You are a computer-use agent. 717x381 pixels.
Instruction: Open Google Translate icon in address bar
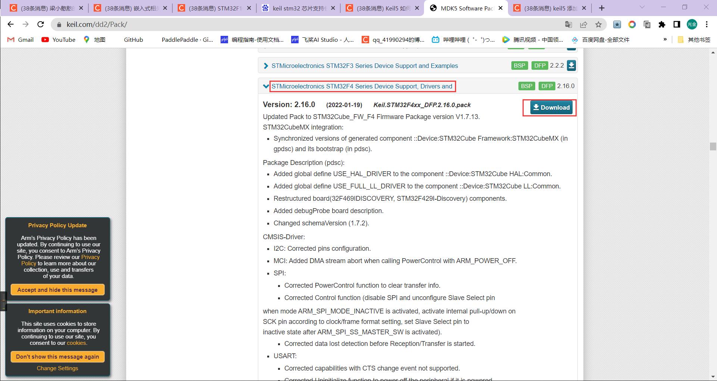[x=568, y=24]
